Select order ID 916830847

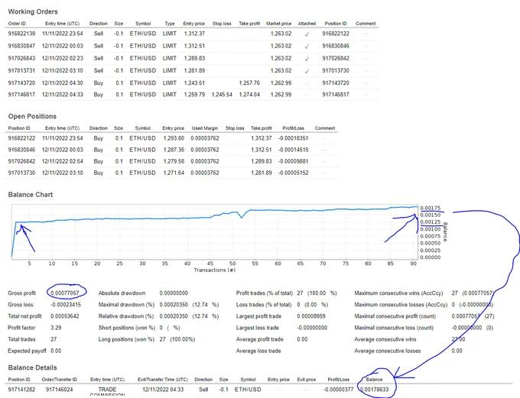[21, 46]
